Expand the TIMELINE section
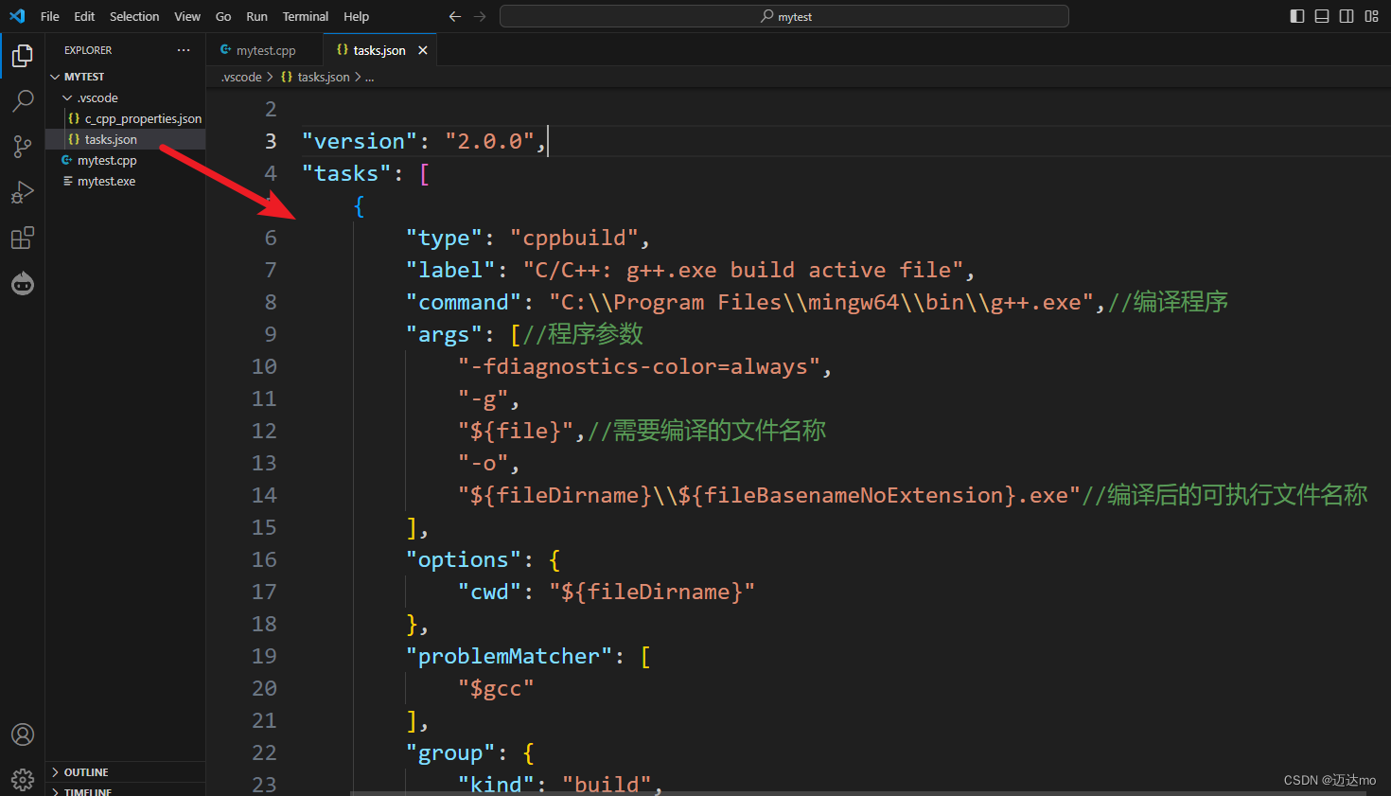This screenshot has width=1391, height=796. pyautogui.click(x=125, y=790)
